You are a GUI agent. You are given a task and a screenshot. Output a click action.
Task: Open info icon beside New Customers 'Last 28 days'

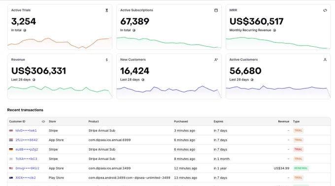pyautogui.click(x=143, y=80)
